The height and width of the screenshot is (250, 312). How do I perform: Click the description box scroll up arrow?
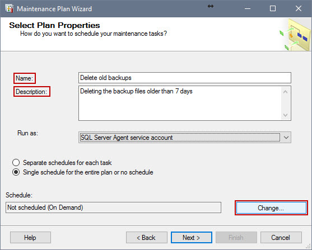285,92
